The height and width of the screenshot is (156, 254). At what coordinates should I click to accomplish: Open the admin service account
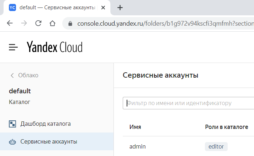[137, 147]
